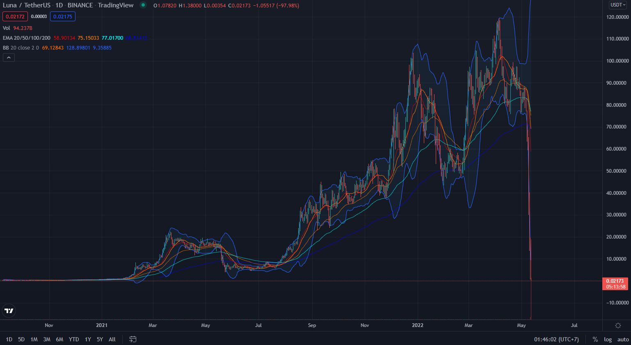Screen dimensions: 631x345
Task: Select the 3M time range
Action: click(47, 339)
